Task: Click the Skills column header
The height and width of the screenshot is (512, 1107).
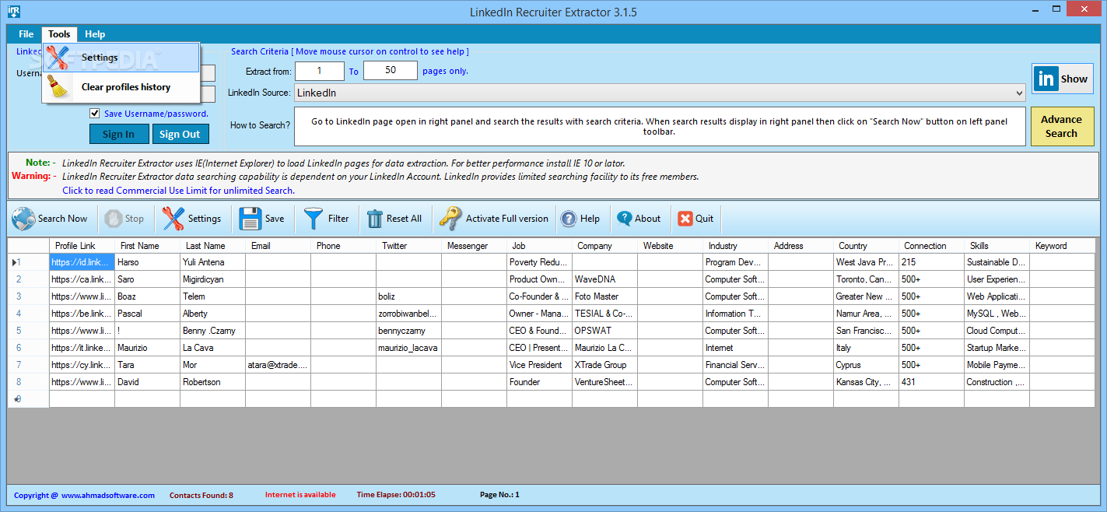Action: (997, 246)
